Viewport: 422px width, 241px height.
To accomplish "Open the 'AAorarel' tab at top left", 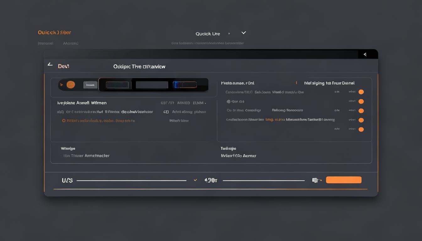I will tap(70, 43).
